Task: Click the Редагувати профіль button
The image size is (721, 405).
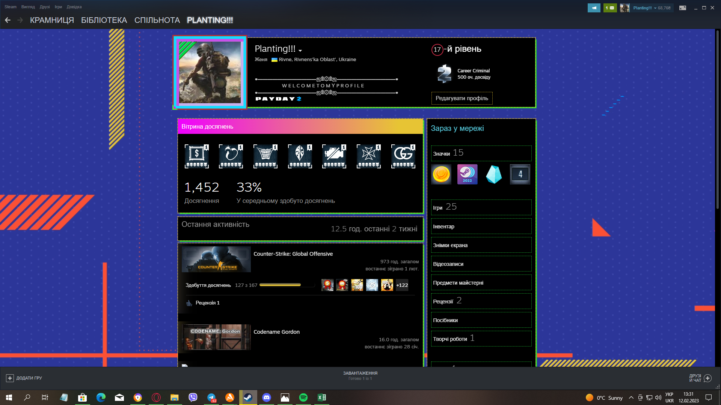Action: [462, 98]
